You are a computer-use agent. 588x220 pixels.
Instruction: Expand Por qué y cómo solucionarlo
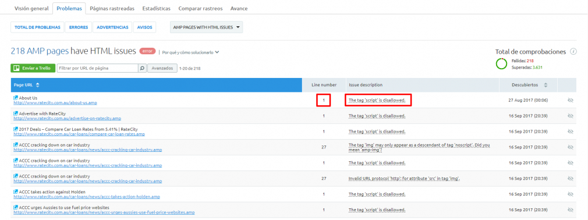point(190,52)
